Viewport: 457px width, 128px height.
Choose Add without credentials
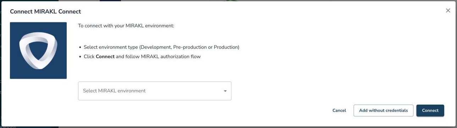click(384, 110)
